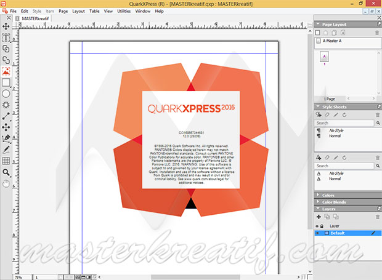Image resolution: width=382 pixels, height=280 pixels.
Task: Click the duplicate master page icon
Action: 334,33
